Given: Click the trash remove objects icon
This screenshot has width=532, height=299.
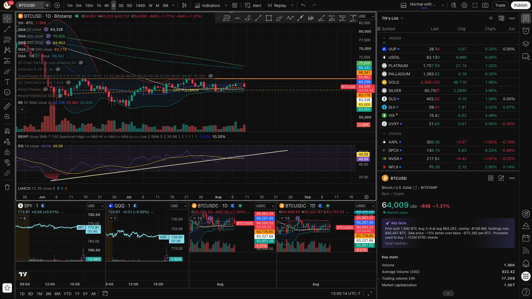Looking at the screenshot, I should point(7,187).
